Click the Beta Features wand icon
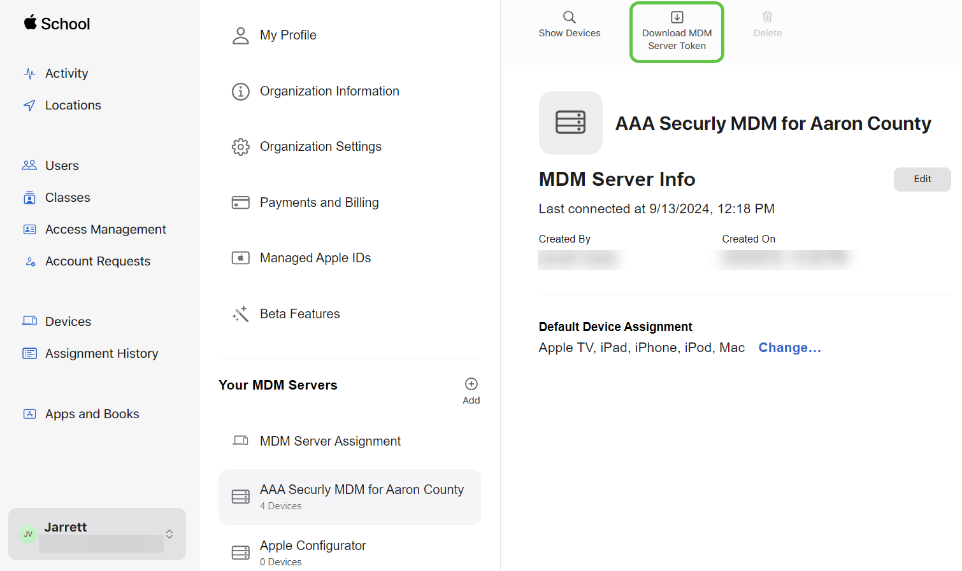Viewport: 962px width, 571px height. click(x=241, y=314)
